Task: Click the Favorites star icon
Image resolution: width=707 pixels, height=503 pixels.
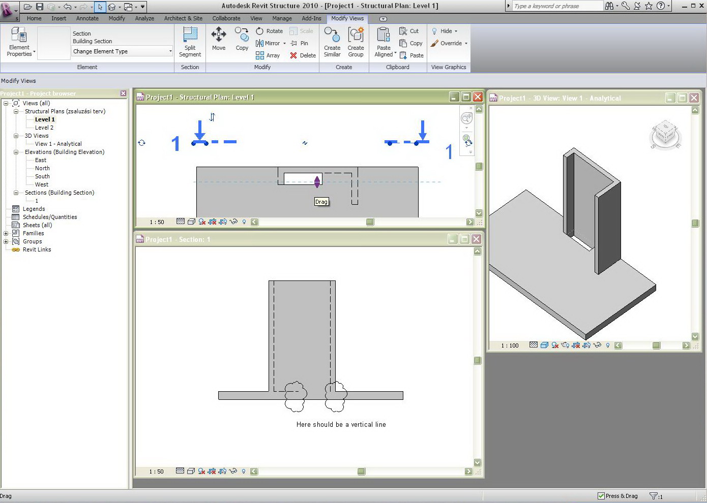Action: coord(649,6)
